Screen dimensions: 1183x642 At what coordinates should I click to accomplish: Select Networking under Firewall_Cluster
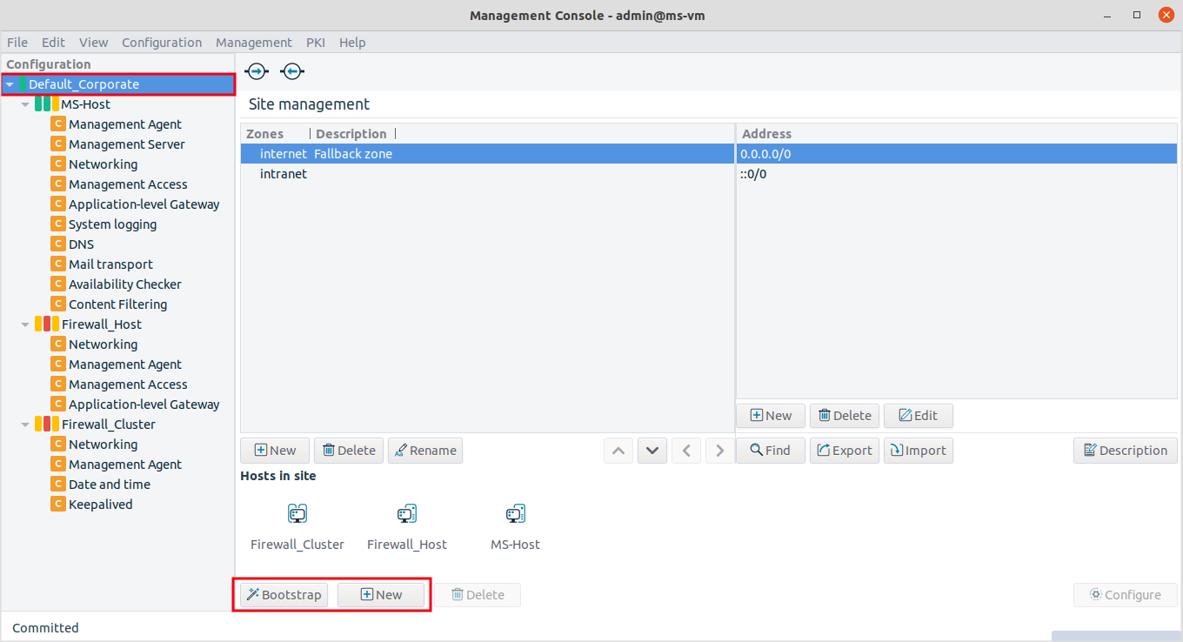(103, 445)
